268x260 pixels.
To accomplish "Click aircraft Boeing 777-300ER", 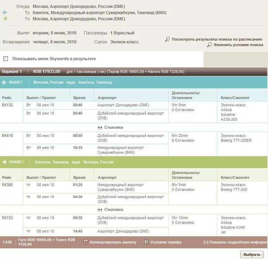I will [x=236, y=140].
